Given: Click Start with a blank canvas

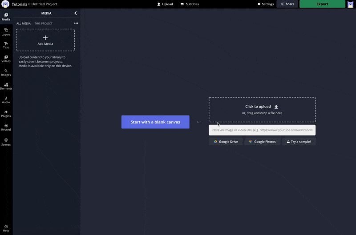Looking at the screenshot, I should pos(155,122).
